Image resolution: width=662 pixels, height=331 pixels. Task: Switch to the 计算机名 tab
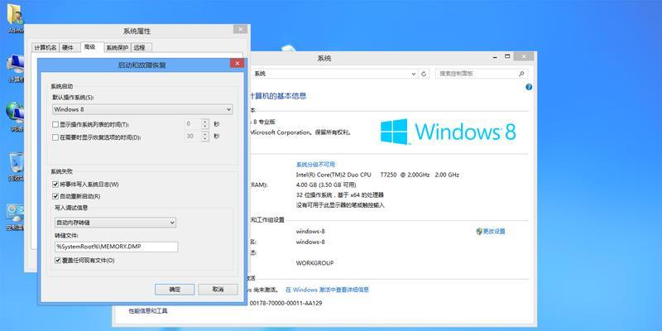coord(46,48)
